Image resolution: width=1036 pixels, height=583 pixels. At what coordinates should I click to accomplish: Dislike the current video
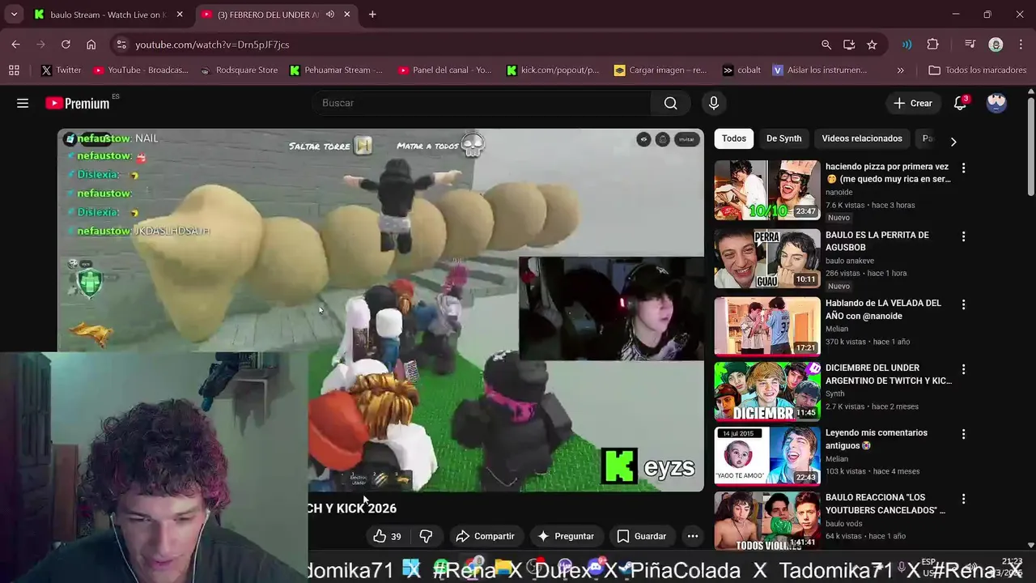point(426,536)
